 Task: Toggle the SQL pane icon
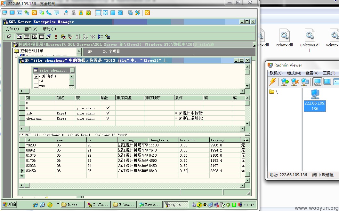pyautogui.click(x=34, y=37)
